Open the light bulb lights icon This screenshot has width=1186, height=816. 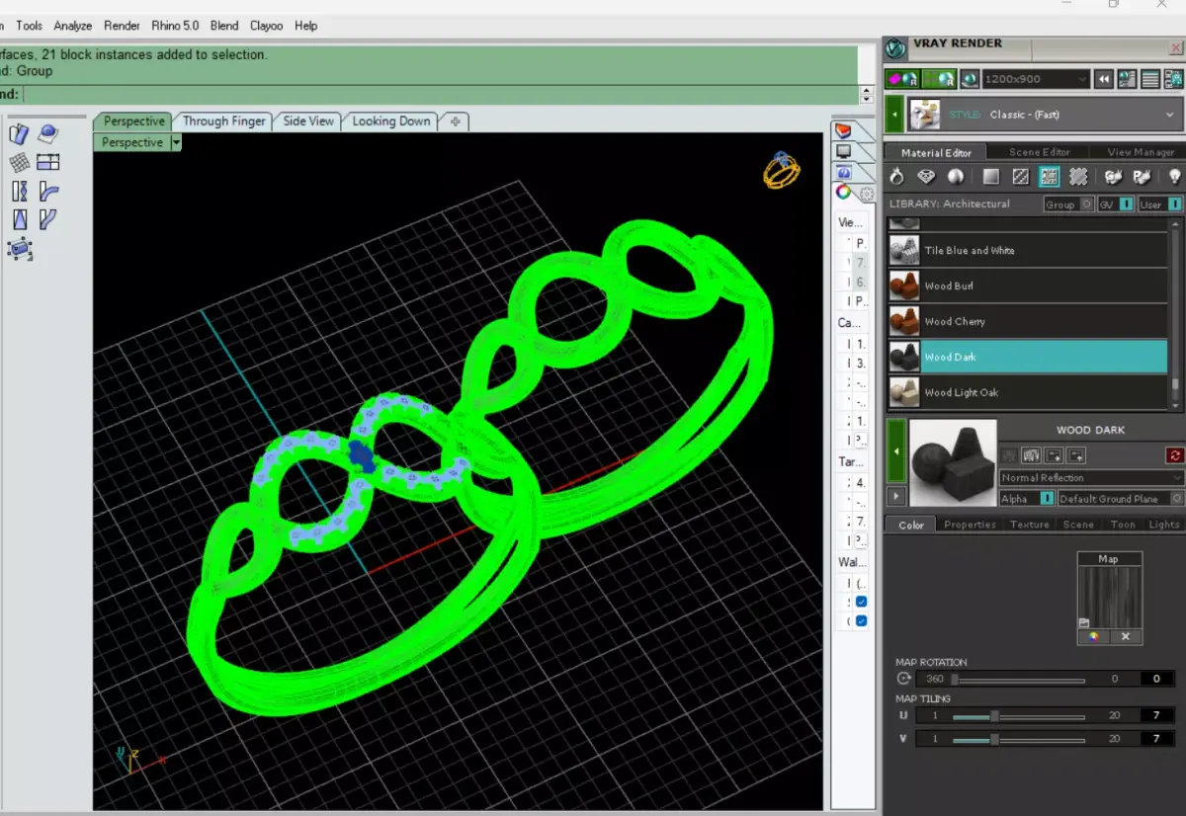click(1174, 177)
